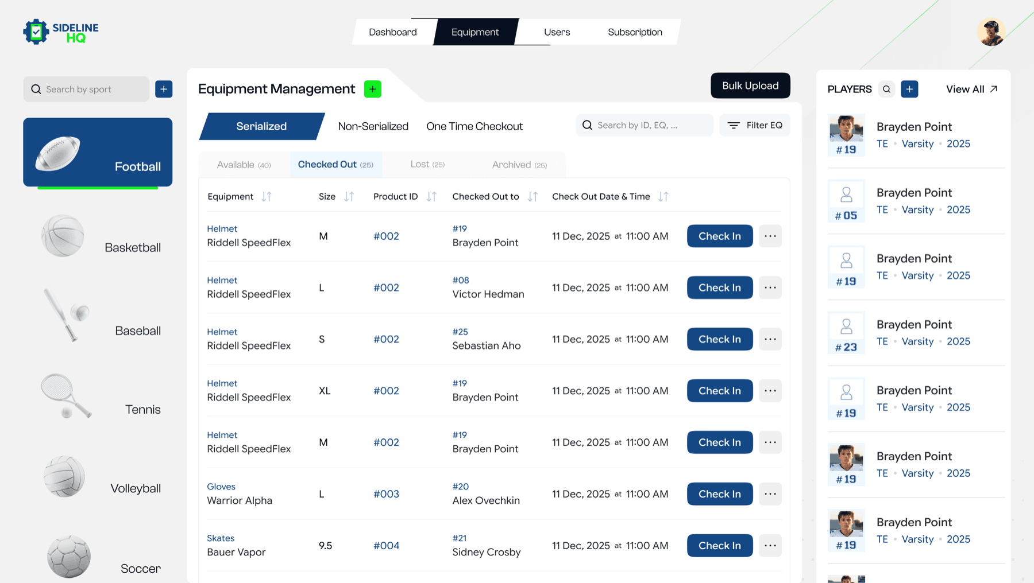1034x583 pixels.
Task: Switch to the Non-Serialized tab
Action: click(373, 126)
